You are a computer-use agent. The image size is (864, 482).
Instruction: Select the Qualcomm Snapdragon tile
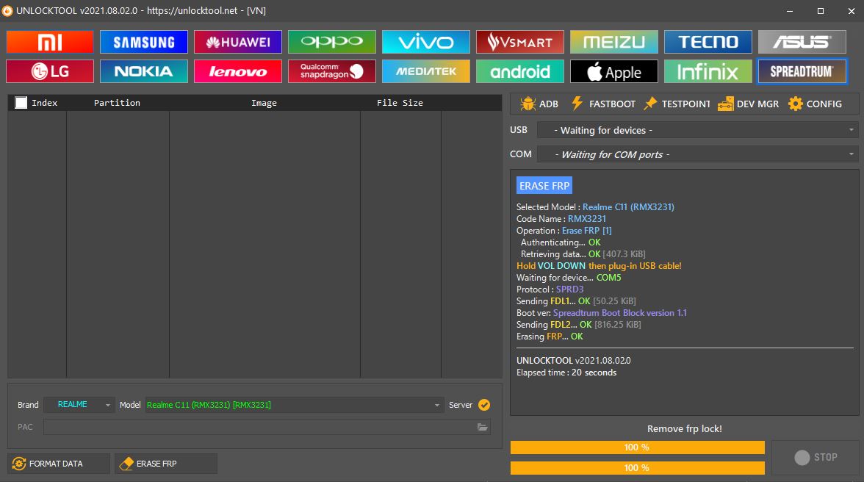(332, 71)
